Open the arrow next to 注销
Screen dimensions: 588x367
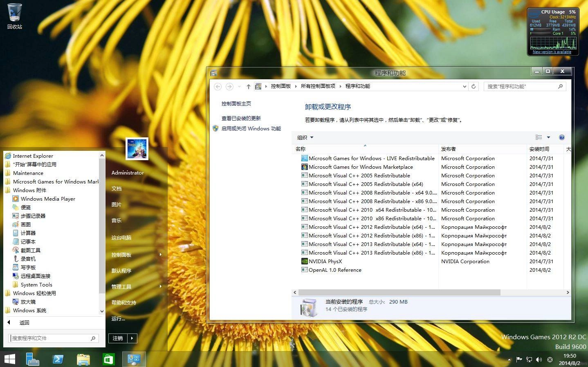[132, 338]
